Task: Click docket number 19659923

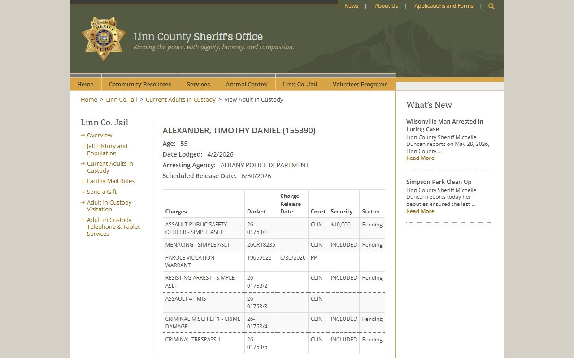Action: pos(259,258)
